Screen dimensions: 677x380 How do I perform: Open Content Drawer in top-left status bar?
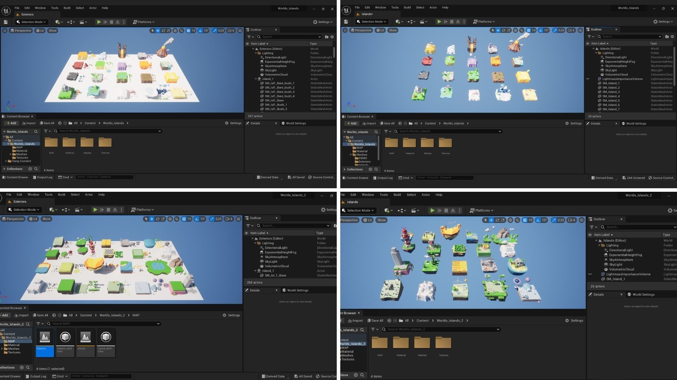[15, 177]
